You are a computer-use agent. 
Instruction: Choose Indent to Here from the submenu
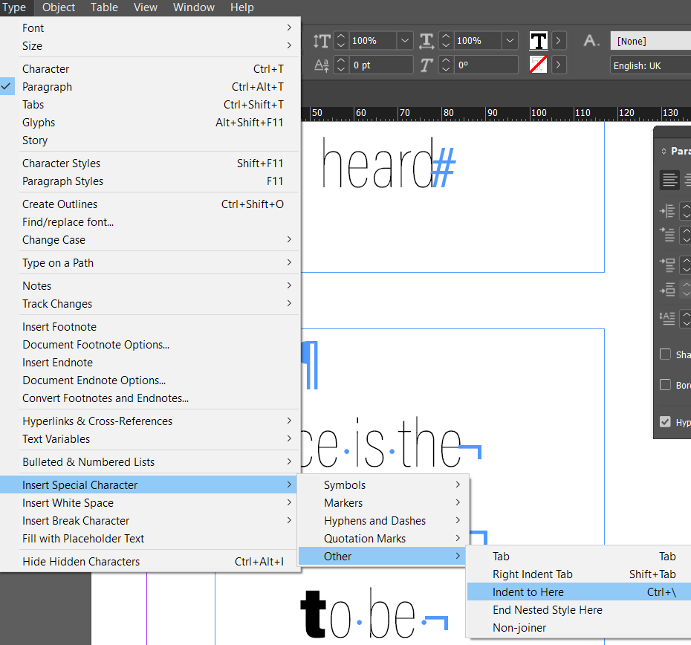[x=528, y=592]
